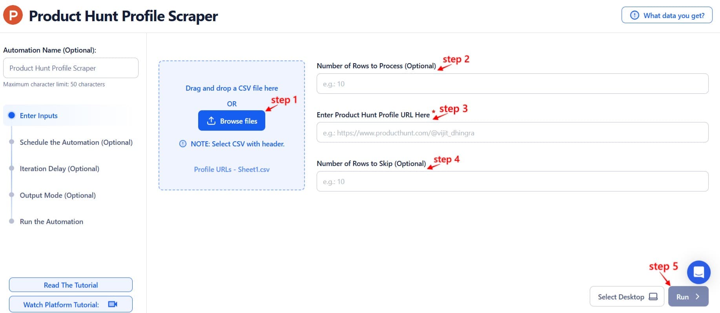Select the Enter Inputs step indicator
Viewport: 720px width, 313px height.
click(x=12, y=115)
